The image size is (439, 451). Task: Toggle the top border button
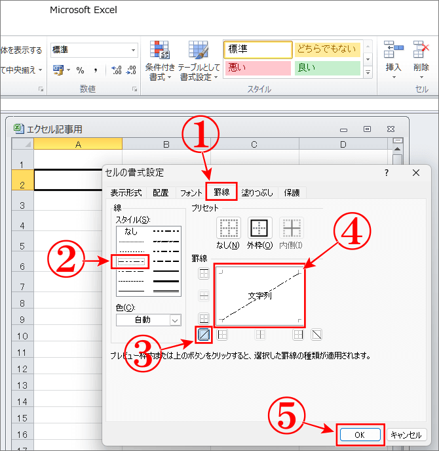tap(204, 274)
